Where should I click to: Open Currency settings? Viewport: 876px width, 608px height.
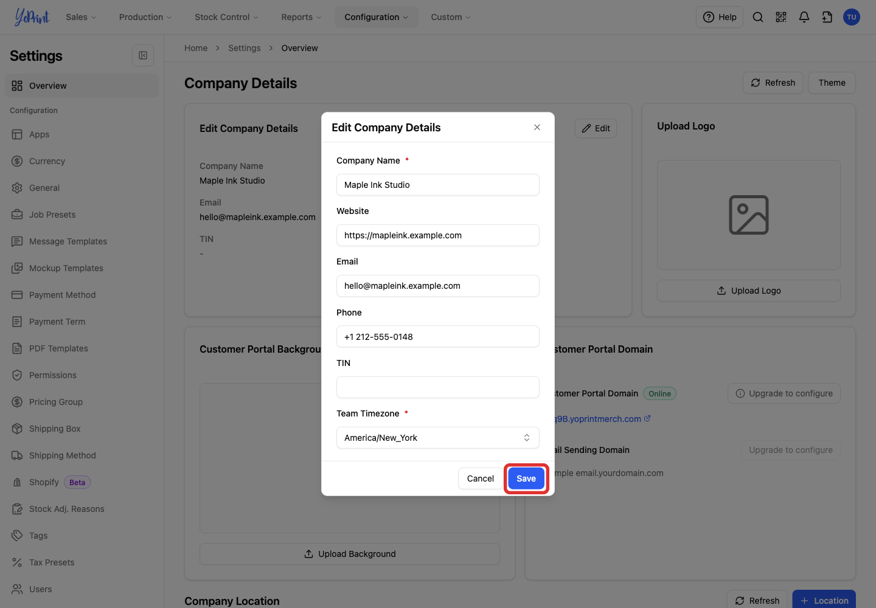point(82,161)
